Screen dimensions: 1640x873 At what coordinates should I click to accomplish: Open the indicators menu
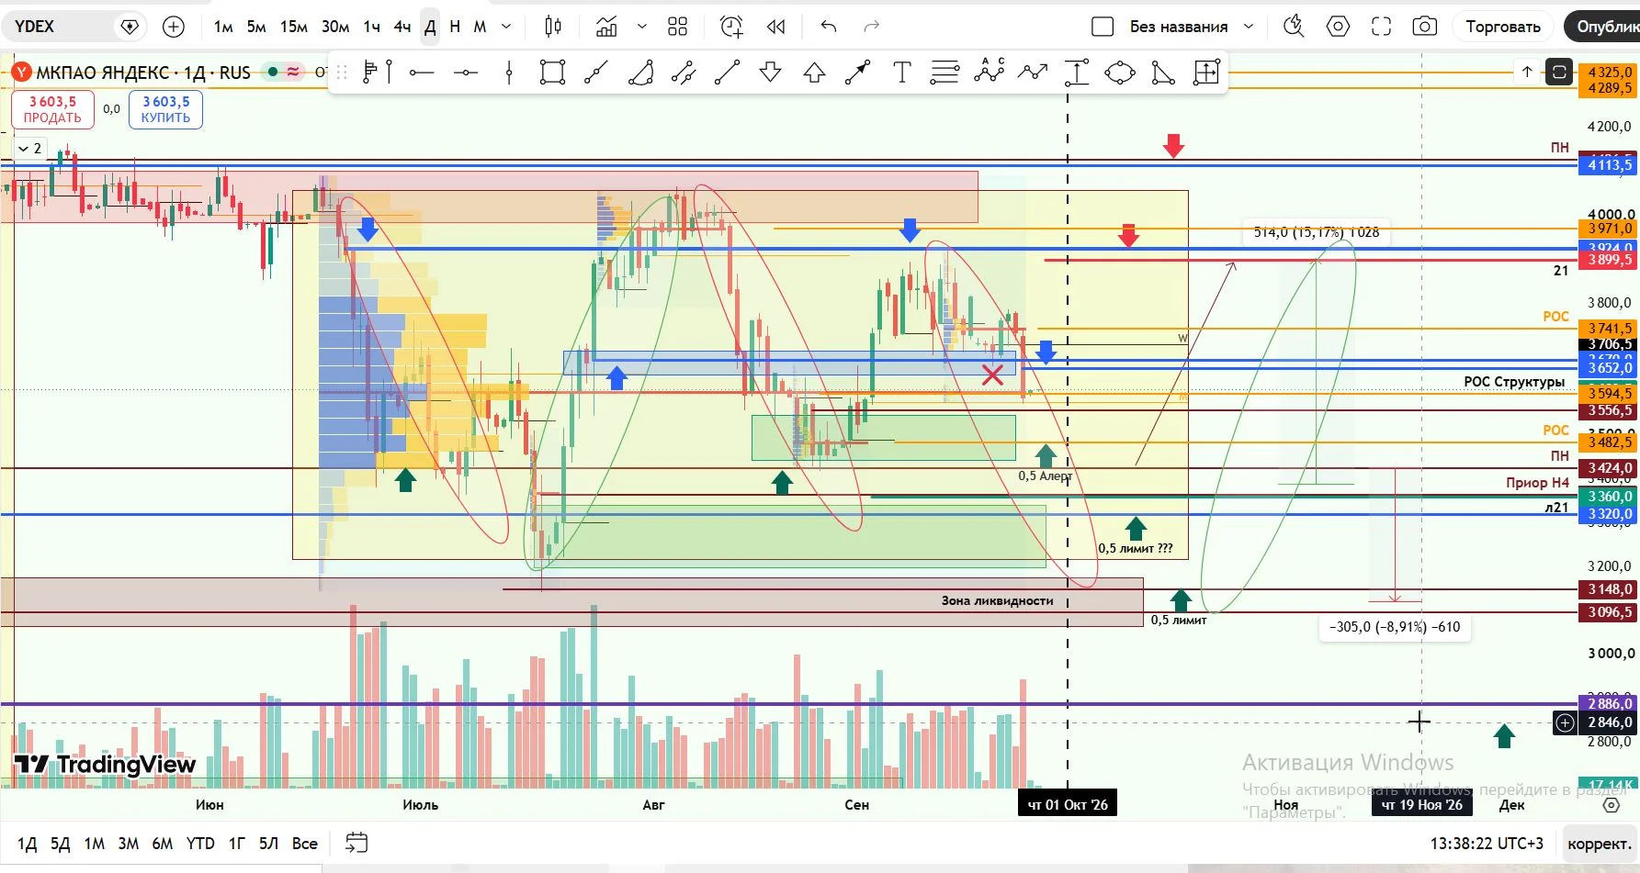pyautogui.click(x=606, y=27)
